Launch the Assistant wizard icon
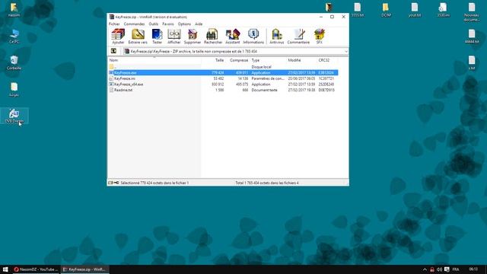Viewport: 487px width, 274px height. point(233,37)
